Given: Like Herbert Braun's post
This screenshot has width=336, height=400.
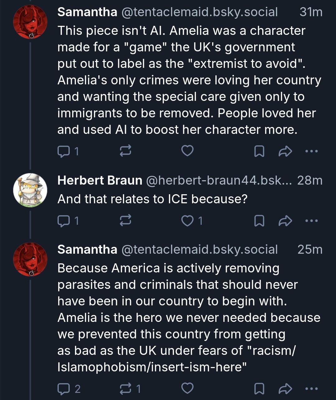Looking at the screenshot, I should pyautogui.click(x=187, y=221).
